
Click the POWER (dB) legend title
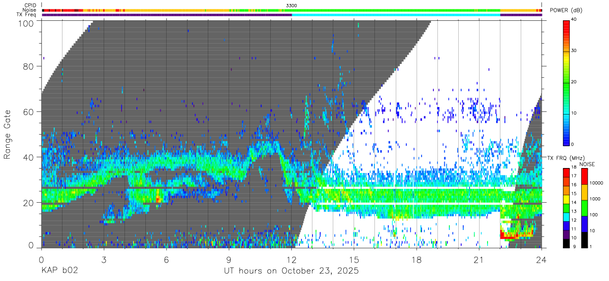click(x=566, y=10)
